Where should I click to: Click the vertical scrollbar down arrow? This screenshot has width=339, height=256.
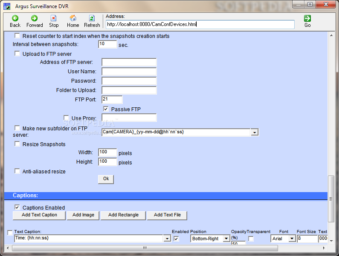click(x=331, y=241)
